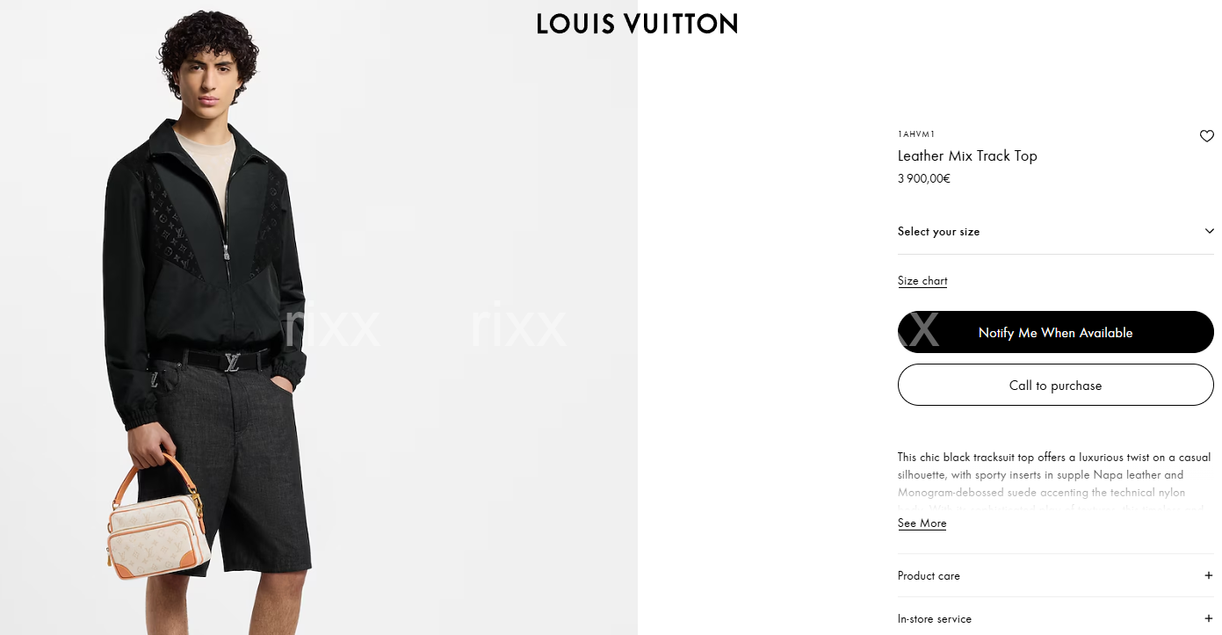
Task: Go to homepage via the Louis Vuitton logo
Action: [x=637, y=24]
